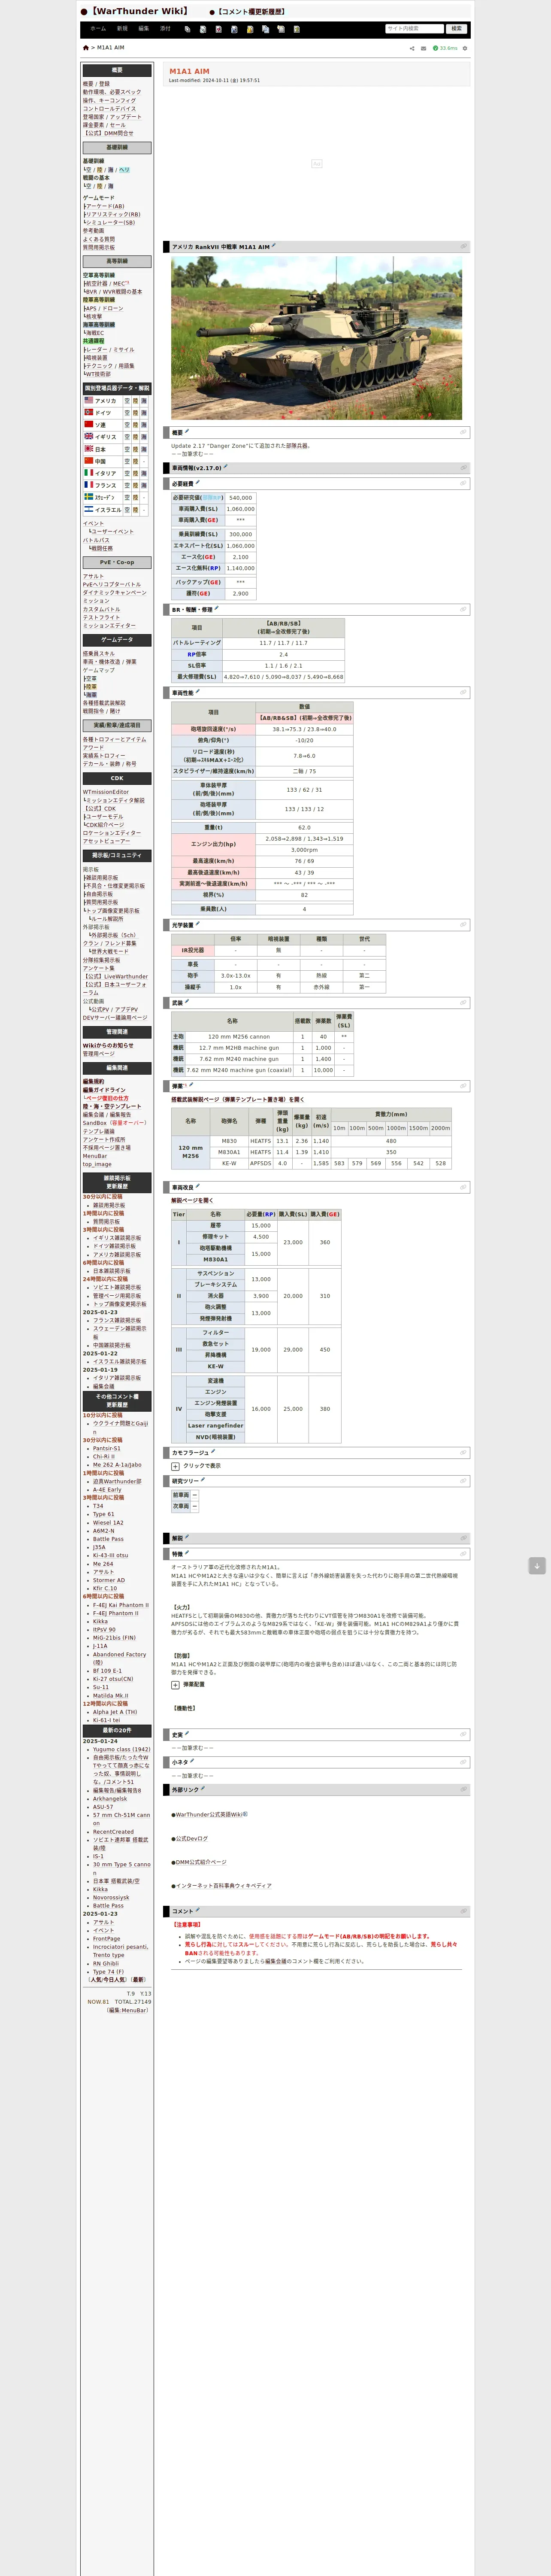
Task: Open the 編集ガイドライン sidebar link
Action: (x=104, y=1090)
